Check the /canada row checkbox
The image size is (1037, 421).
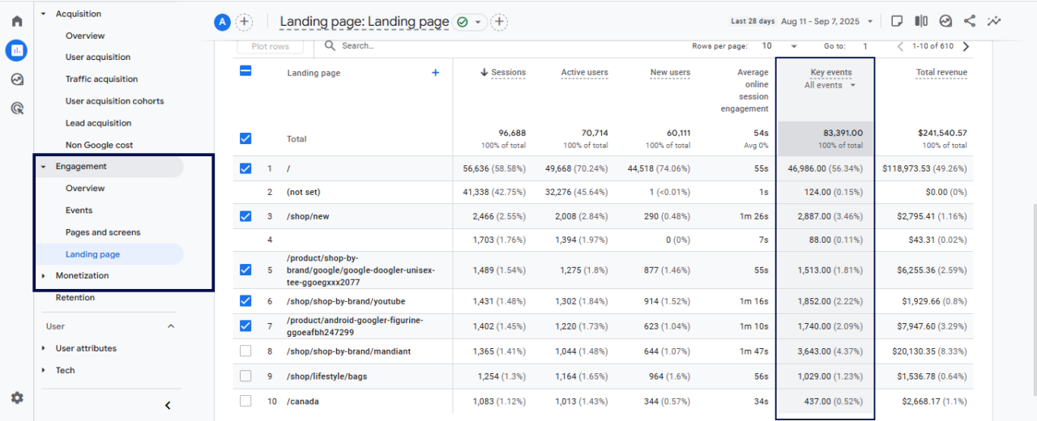click(245, 401)
